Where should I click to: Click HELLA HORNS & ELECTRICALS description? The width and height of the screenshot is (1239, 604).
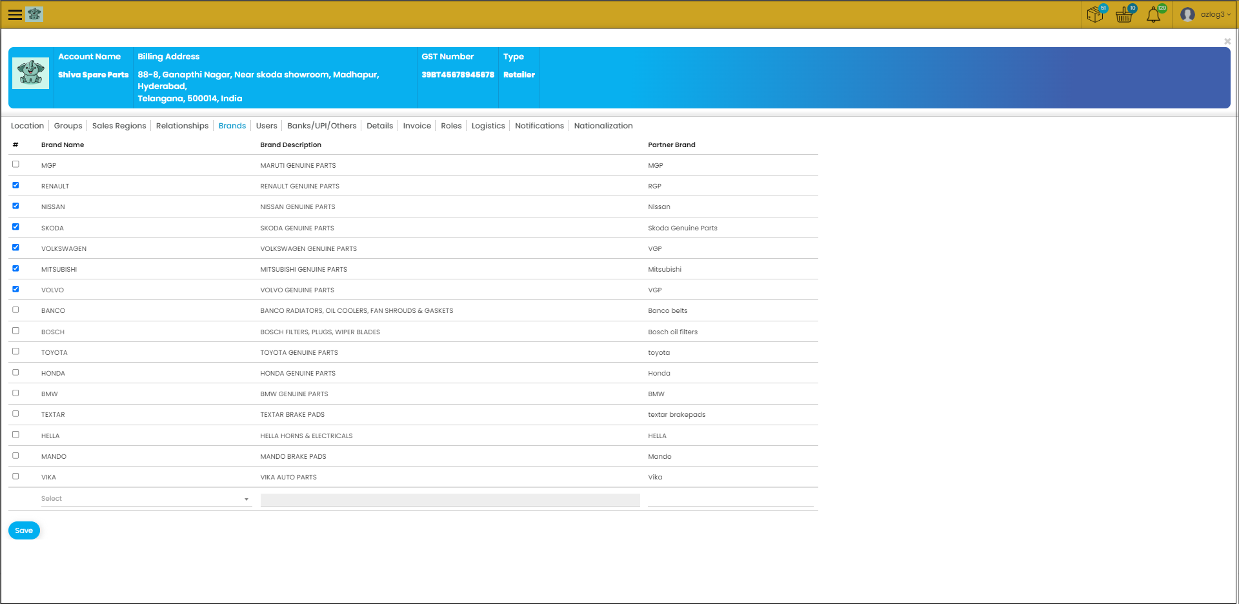pyautogui.click(x=307, y=436)
